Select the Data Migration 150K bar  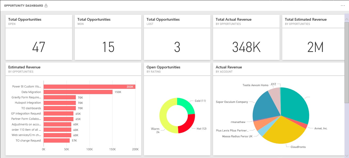(78, 92)
